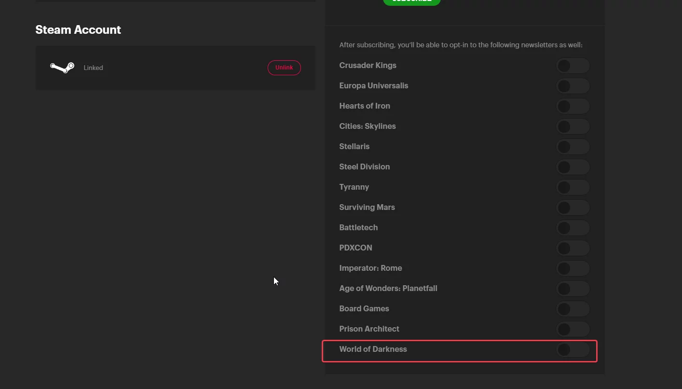Enable the Europa Universalis newsletter

click(573, 86)
